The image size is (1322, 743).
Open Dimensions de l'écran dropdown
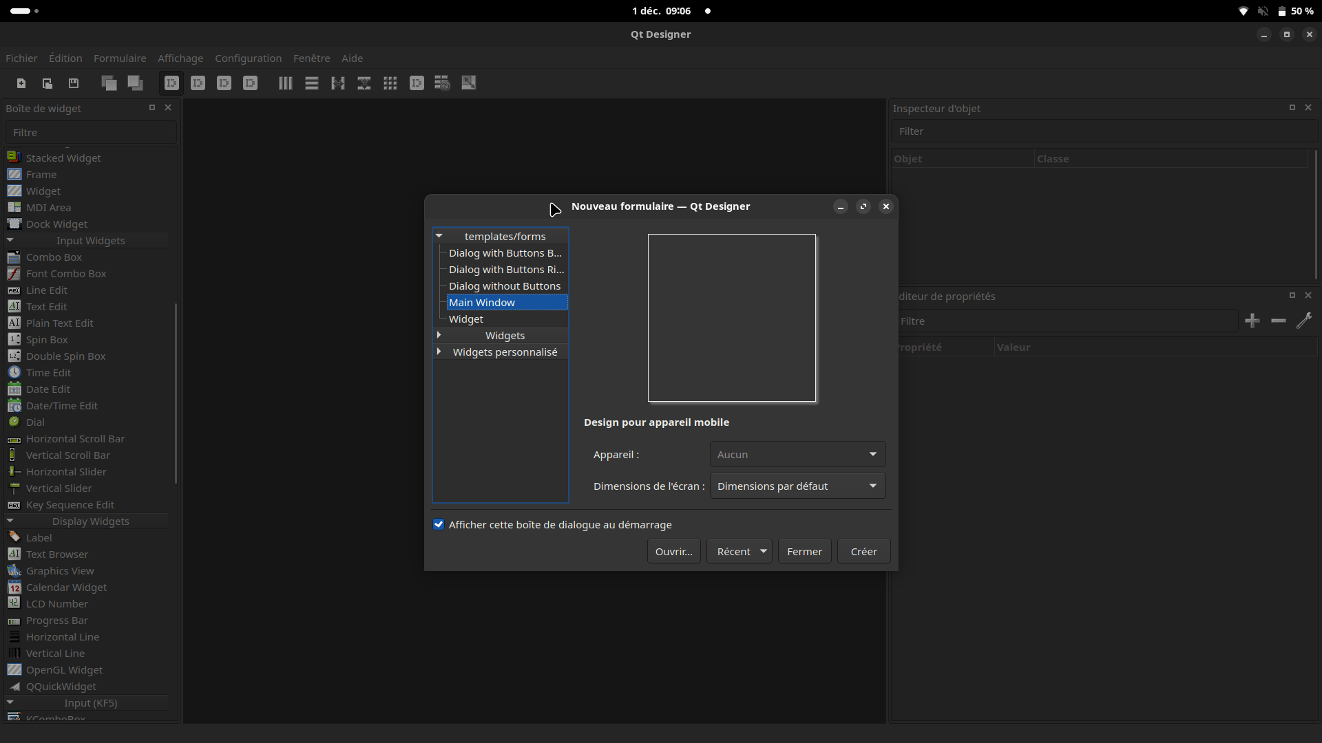pos(797,486)
